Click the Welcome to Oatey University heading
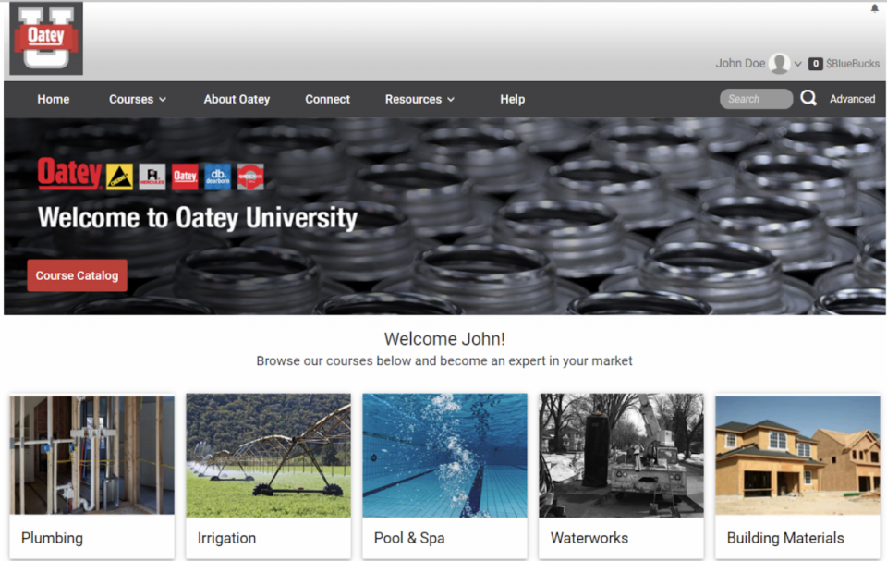The image size is (887, 561). (198, 218)
